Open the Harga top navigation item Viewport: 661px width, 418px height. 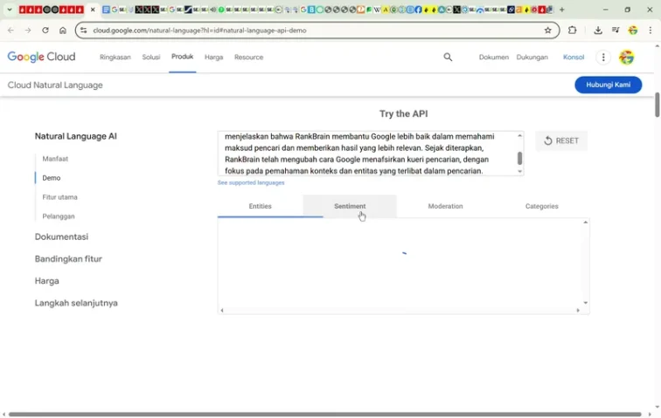pos(213,58)
